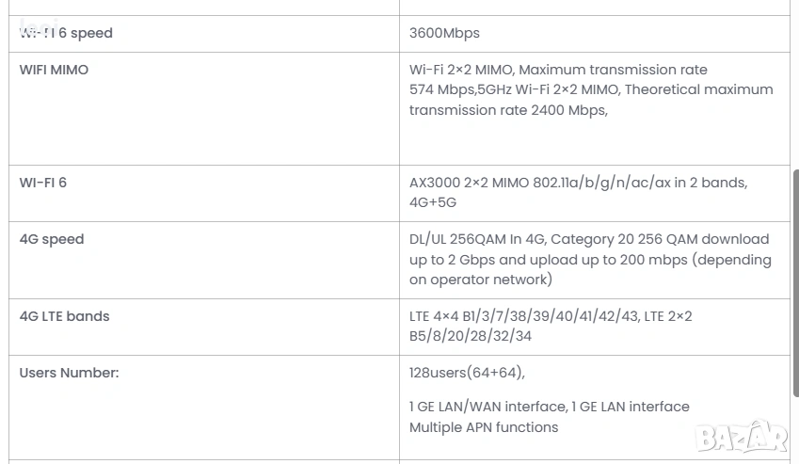The image size is (799, 464).
Task: Click the Bazar watermark logo
Action: tap(741, 435)
